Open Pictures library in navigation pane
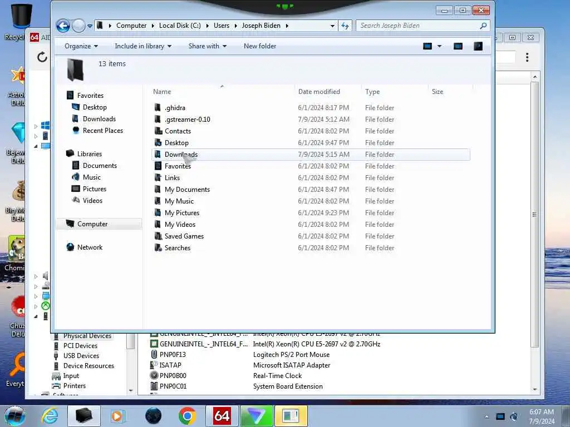The height and width of the screenshot is (427, 570). (94, 189)
